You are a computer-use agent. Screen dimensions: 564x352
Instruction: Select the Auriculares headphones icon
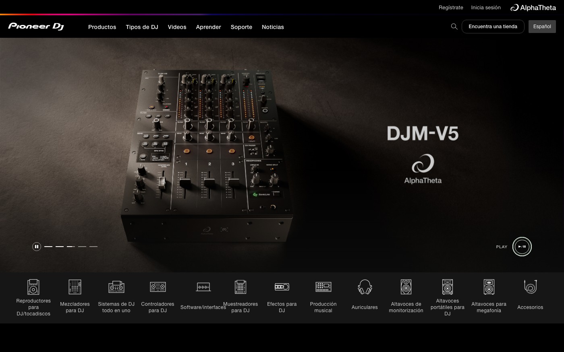365,287
